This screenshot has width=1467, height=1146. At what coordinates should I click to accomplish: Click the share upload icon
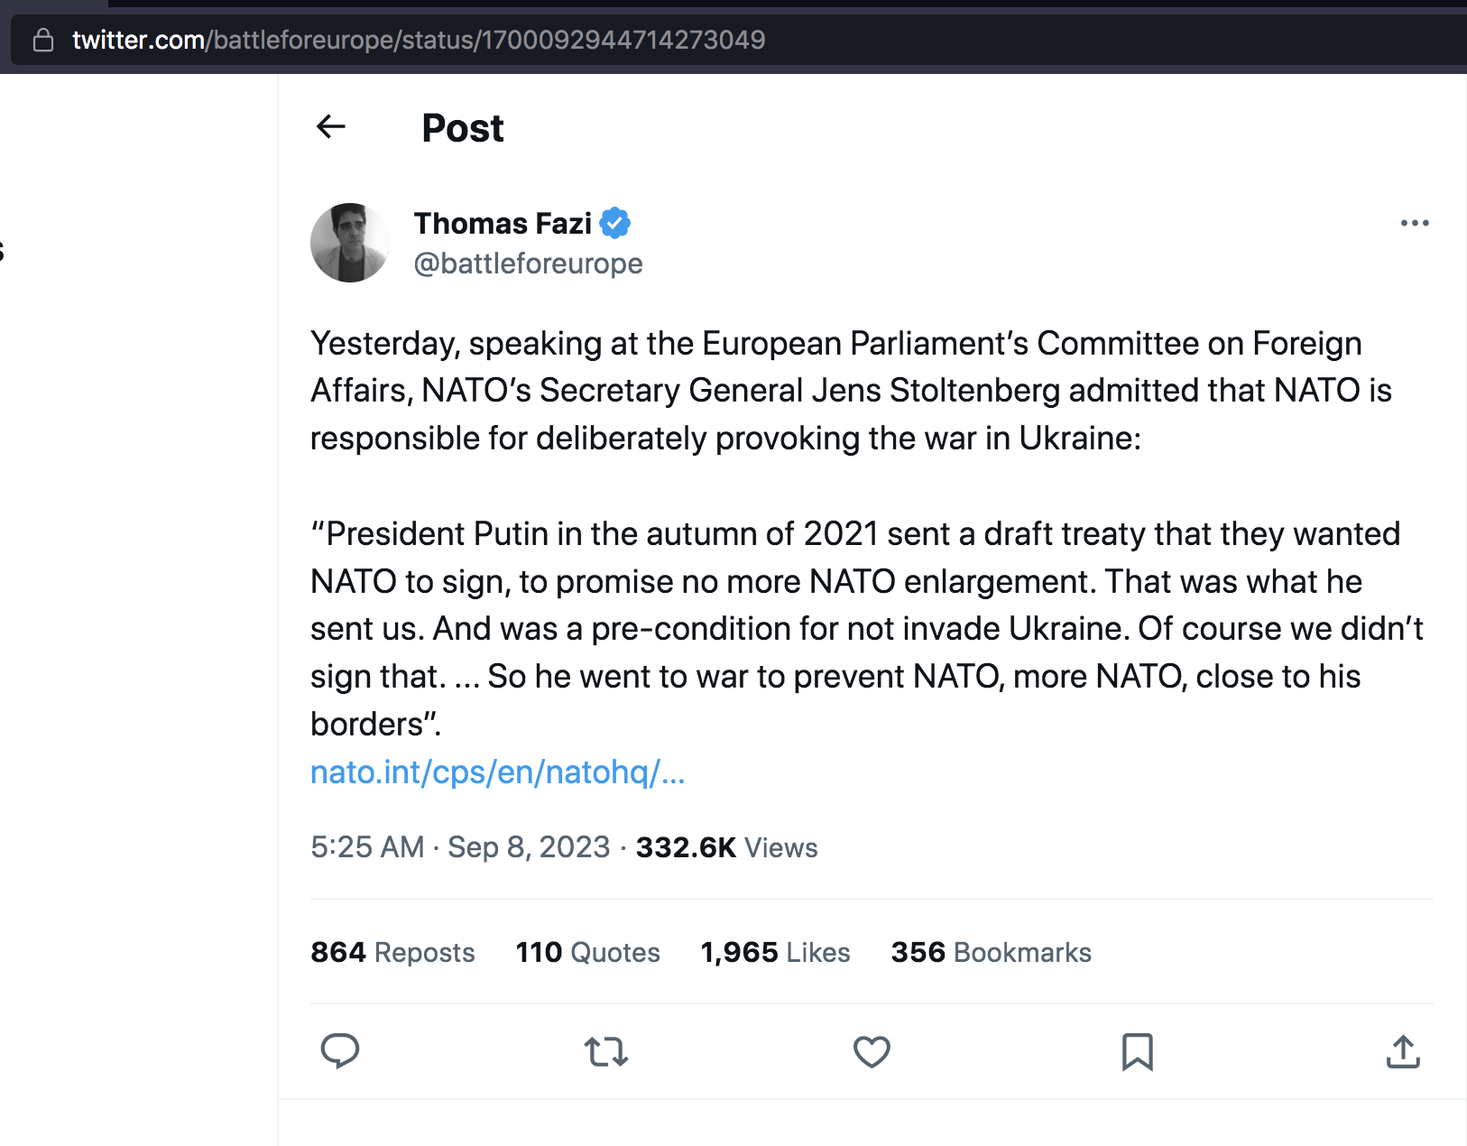pos(1403,1051)
